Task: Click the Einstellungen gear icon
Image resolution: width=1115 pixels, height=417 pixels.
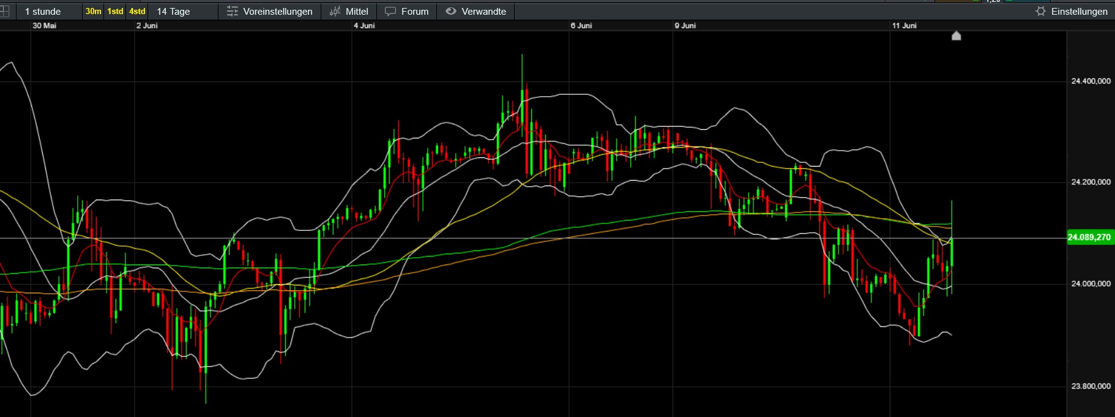Action: [x=1040, y=12]
